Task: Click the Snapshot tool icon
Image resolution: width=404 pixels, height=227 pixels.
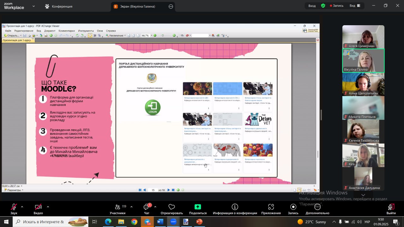Action: coord(94,36)
